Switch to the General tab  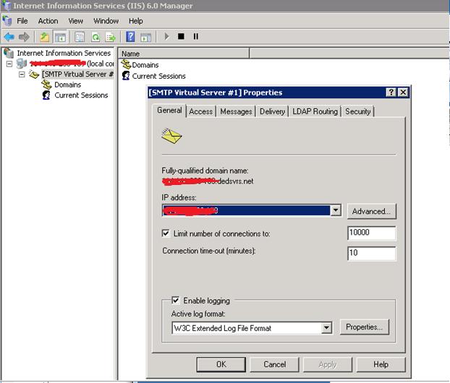click(x=169, y=111)
